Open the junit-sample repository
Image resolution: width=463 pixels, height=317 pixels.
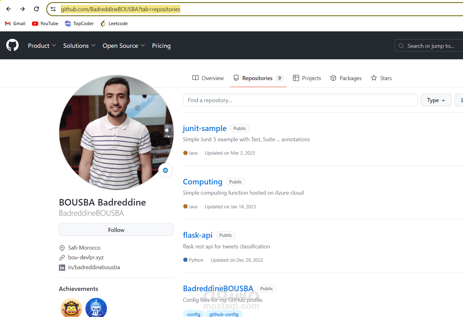[205, 128]
